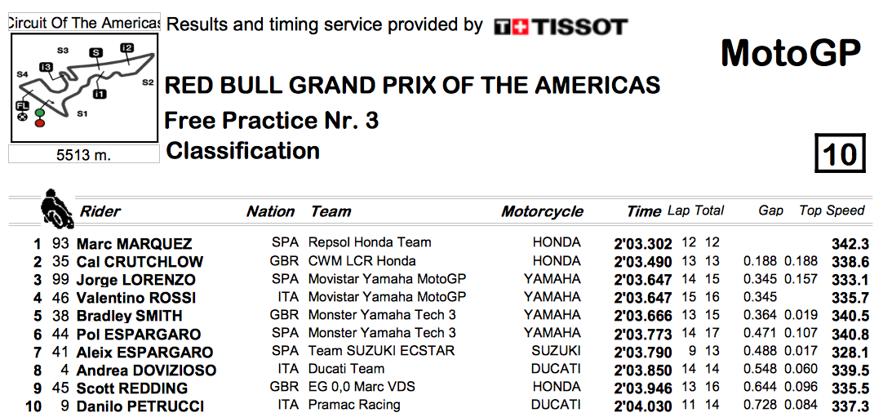Click the i3 intermediate marker
892x417 pixels.
tap(46, 67)
